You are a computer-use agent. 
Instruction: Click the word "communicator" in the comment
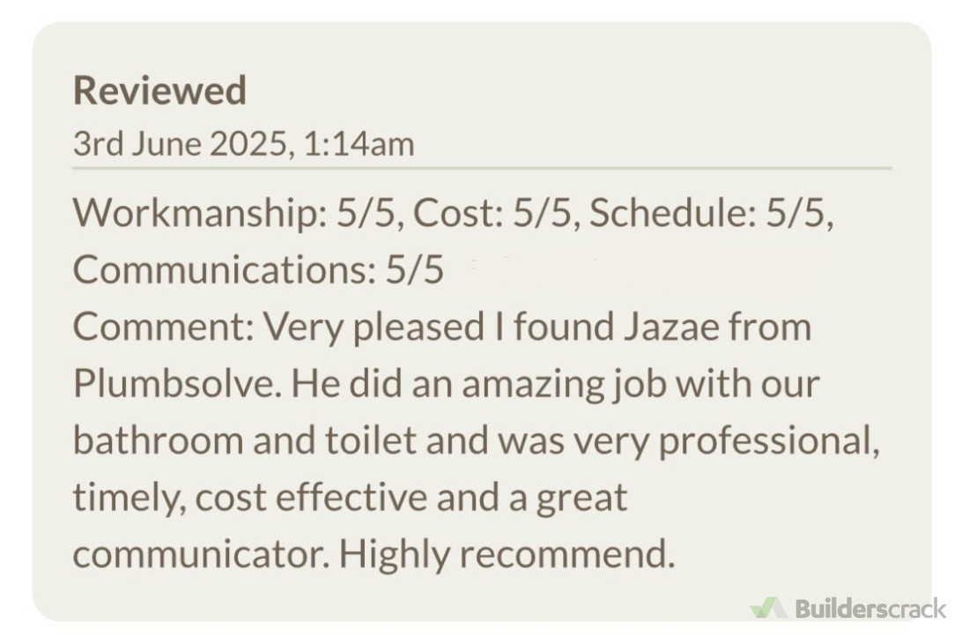click(200, 555)
